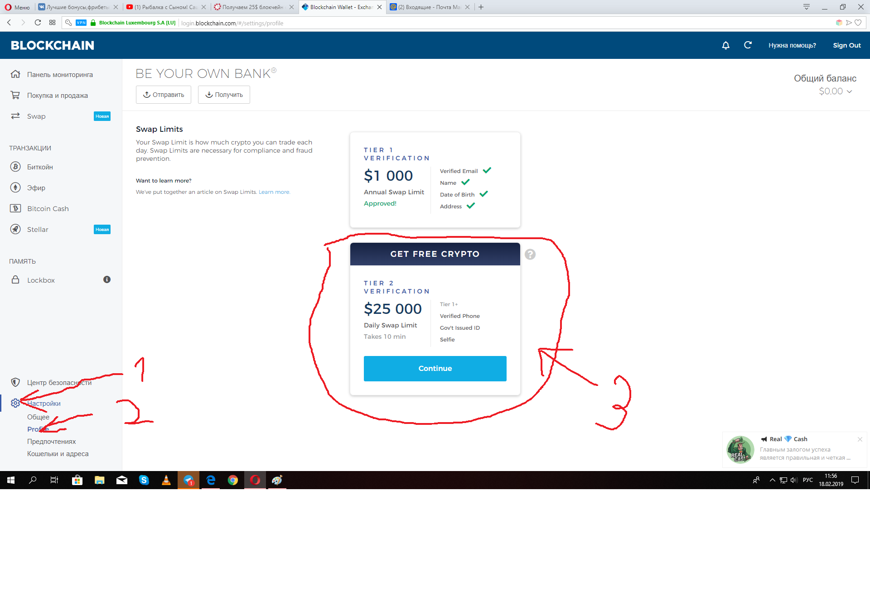Close the Real Cash notification popup
The image size is (870, 606).
(860, 439)
